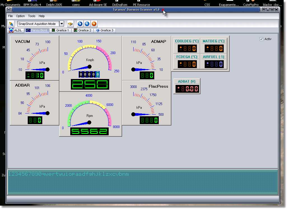Click the teal text log panel
Image resolution: width=287 pixels, height=209 pixels.
click(143, 182)
